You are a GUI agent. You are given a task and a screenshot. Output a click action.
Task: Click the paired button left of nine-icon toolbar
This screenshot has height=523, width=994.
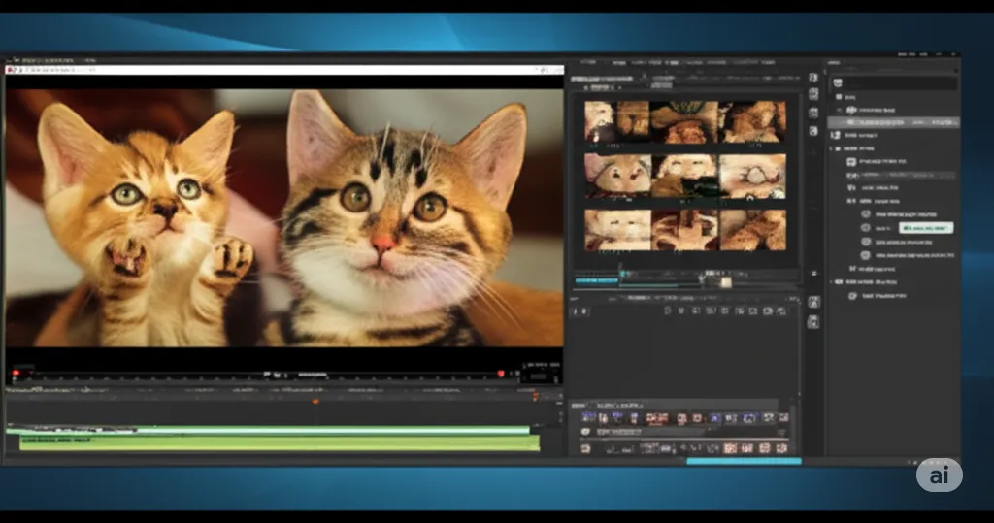(x=580, y=311)
